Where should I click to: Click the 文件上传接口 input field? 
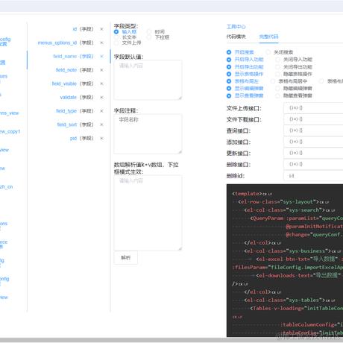pos(313,108)
